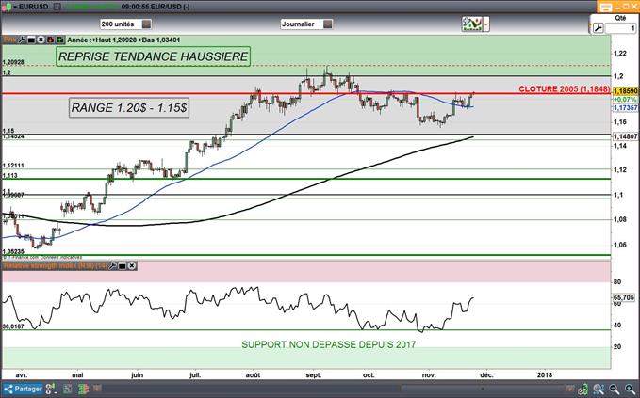
Task: Click the indicators chart icon in toolbar
Action: 472,24
